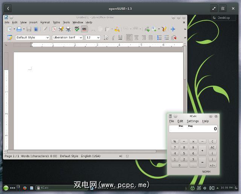Toggle Bold formatting
This screenshot has height=194, width=241.
[x=106, y=38]
